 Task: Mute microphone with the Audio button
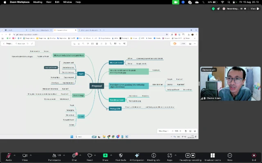8,156
